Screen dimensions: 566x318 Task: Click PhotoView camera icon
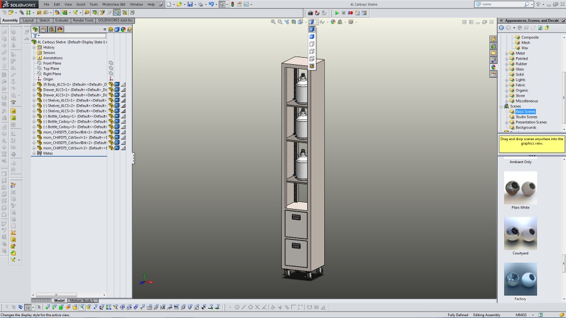(x=311, y=13)
